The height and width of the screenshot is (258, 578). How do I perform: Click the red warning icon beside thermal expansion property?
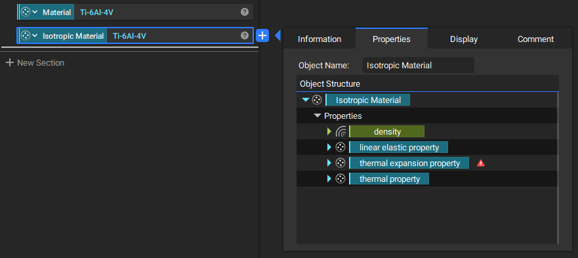pos(481,163)
